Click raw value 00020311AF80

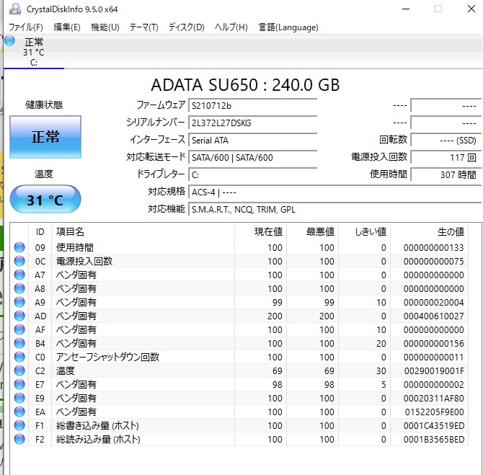(434, 399)
